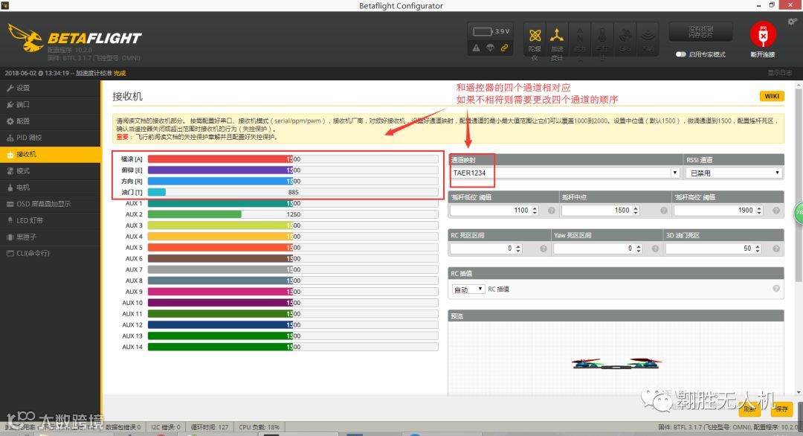Open 设置 setup tab in sidebar
This screenshot has height=436, width=803.
[x=51, y=88]
